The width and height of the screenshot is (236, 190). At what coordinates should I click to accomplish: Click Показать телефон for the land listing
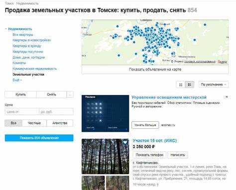point(149,155)
